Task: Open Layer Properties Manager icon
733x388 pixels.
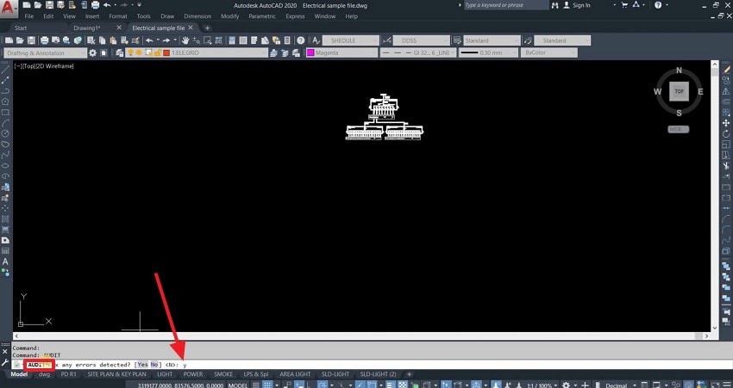Action: 120,53
